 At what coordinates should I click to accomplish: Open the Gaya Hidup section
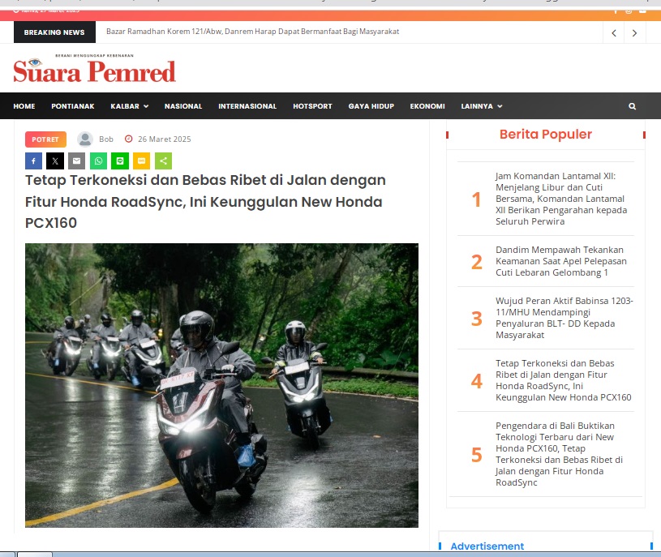[x=371, y=106]
